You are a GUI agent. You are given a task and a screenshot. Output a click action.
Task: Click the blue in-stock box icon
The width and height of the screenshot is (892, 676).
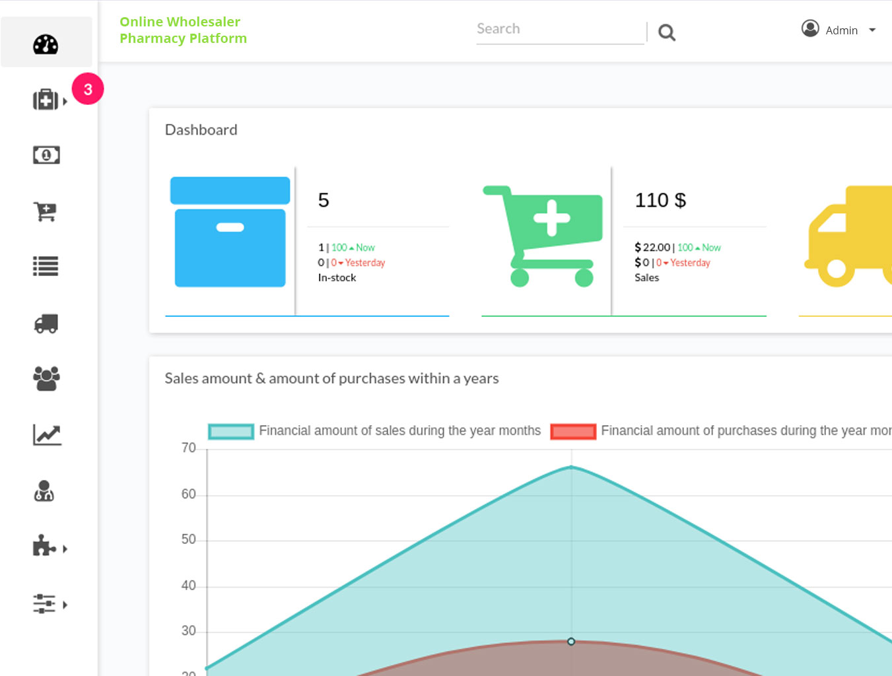pos(230,232)
